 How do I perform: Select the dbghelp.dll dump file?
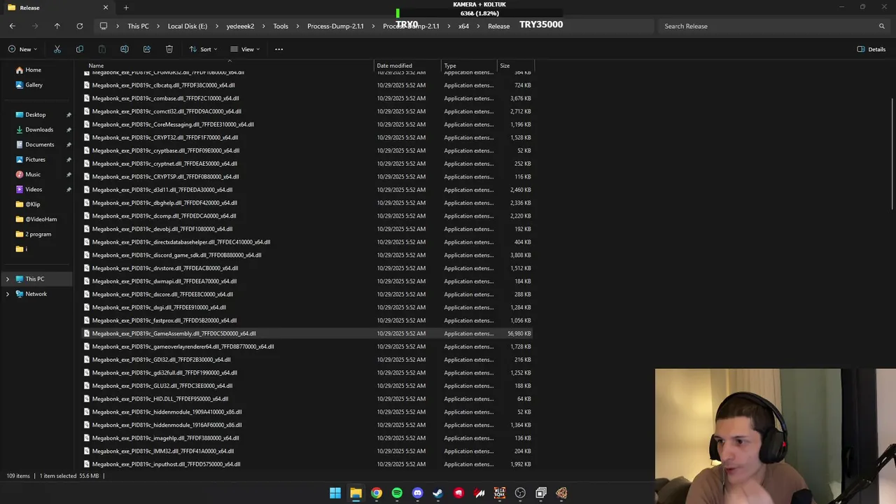[307, 203]
